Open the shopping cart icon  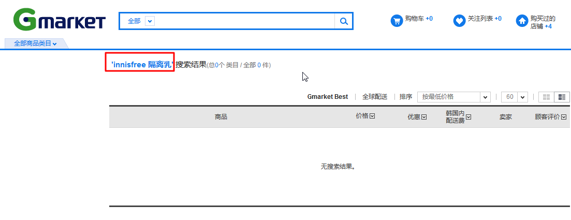pyautogui.click(x=397, y=21)
